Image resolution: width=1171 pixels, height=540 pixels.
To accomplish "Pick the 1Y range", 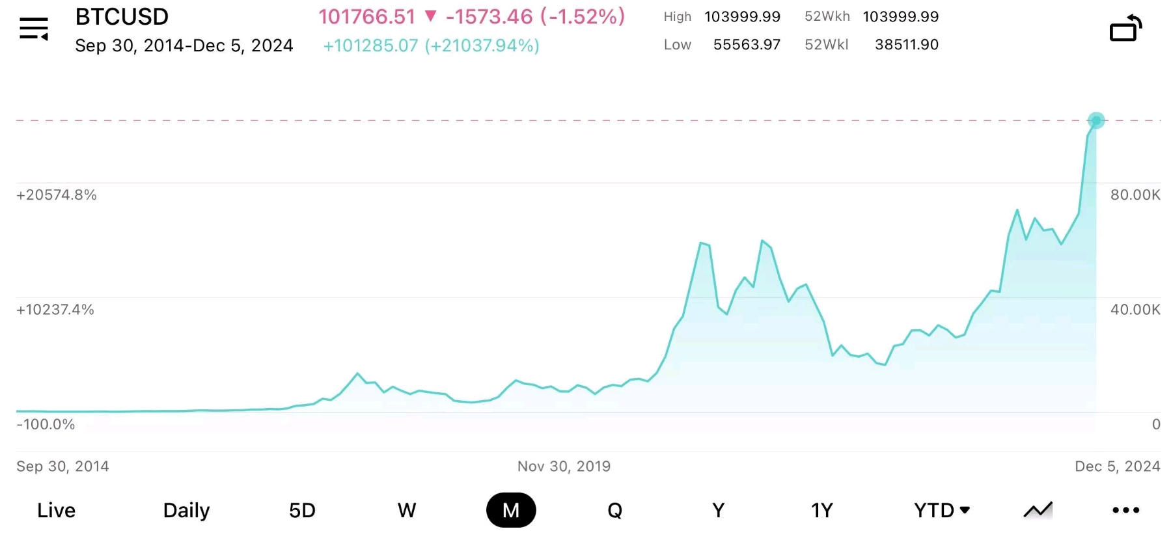I will coord(822,510).
